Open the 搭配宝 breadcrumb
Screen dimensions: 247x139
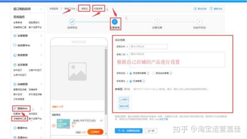click(84, 8)
